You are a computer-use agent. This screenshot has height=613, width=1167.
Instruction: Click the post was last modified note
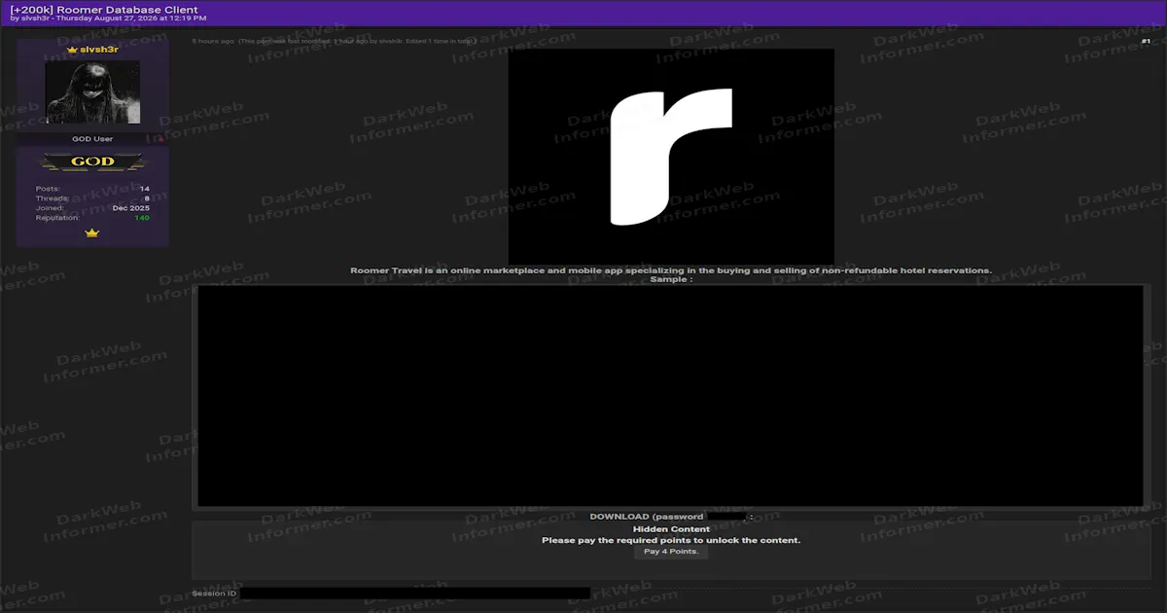pos(357,42)
